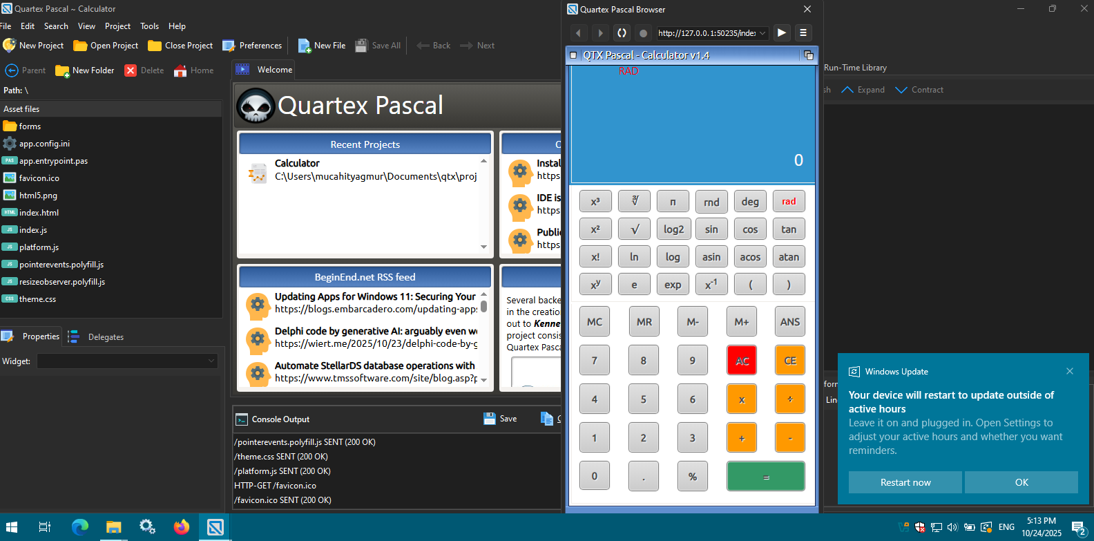
Task: Click Restart now in Windows Update
Action: (905, 482)
